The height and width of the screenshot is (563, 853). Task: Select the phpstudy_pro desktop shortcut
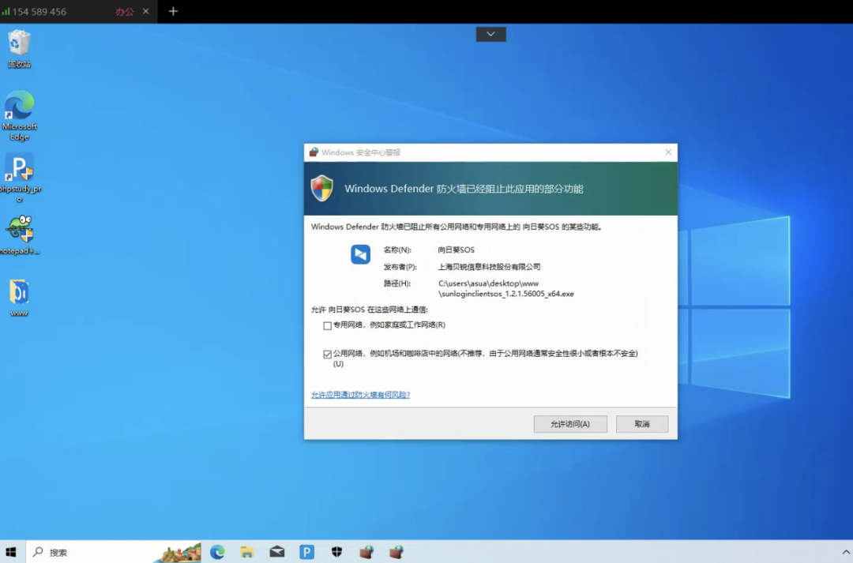[x=19, y=178]
